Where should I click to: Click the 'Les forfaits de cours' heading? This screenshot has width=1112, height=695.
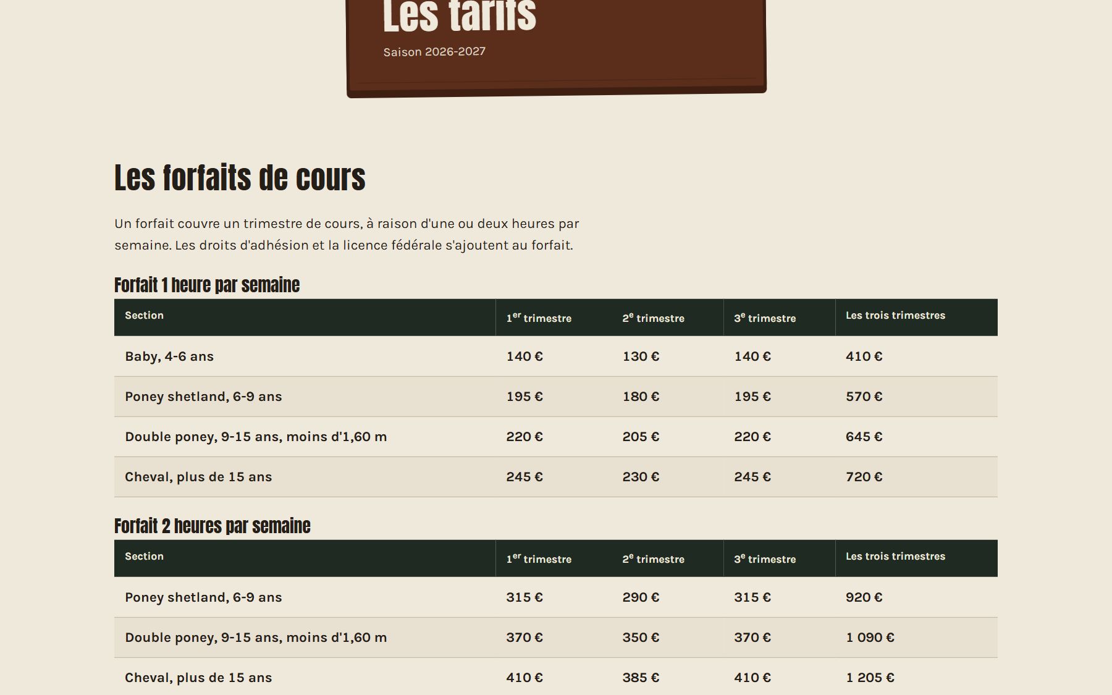click(240, 178)
